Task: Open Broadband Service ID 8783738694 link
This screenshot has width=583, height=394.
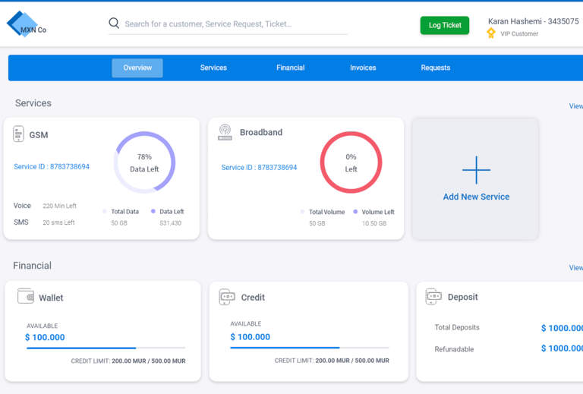Action: point(259,168)
